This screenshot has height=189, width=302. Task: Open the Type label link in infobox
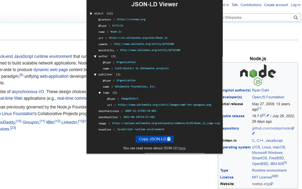224,170
